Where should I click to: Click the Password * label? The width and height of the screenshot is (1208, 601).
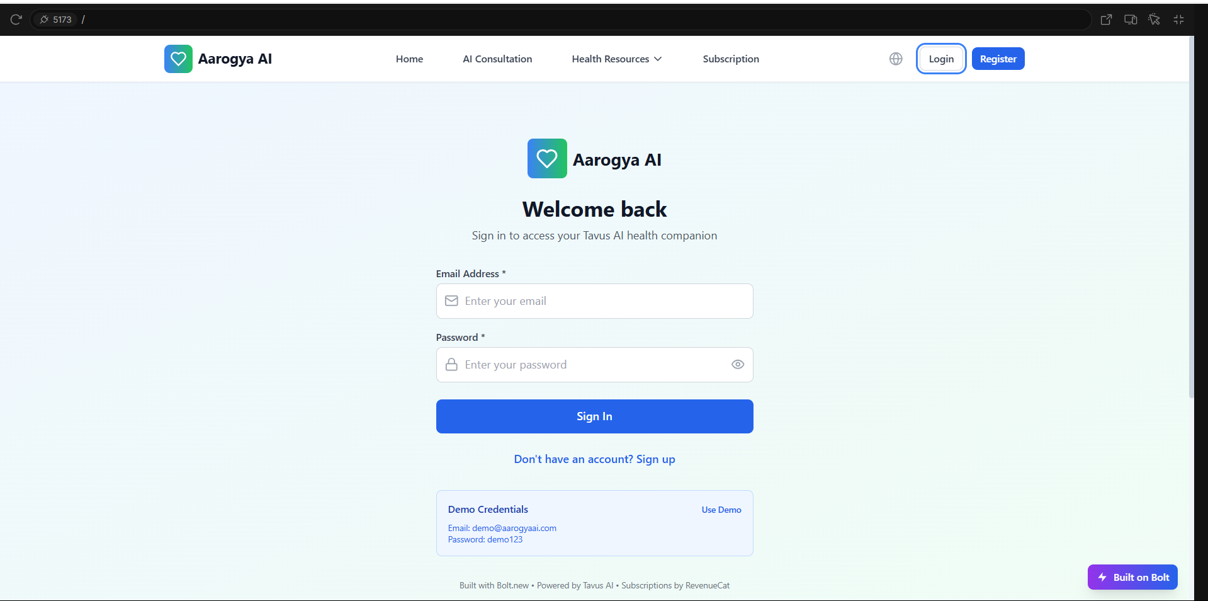(x=460, y=337)
